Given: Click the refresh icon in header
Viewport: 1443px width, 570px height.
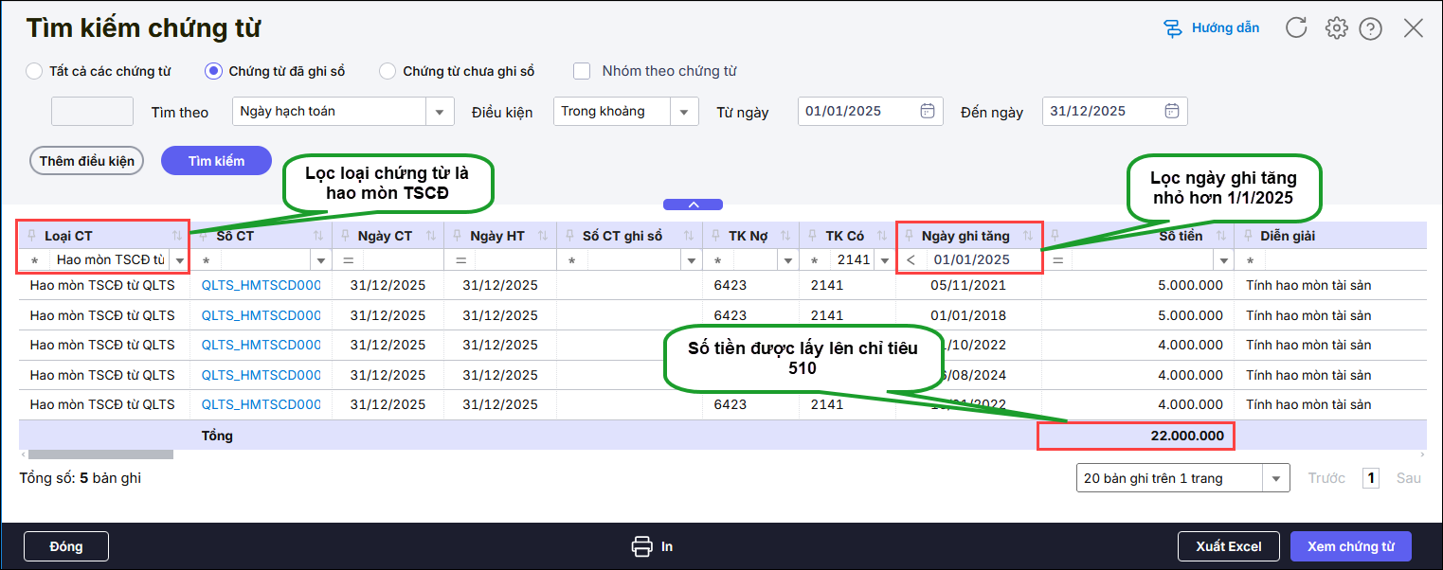Looking at the screenshot, I should pyautogui.click(x=1296, y=28).
